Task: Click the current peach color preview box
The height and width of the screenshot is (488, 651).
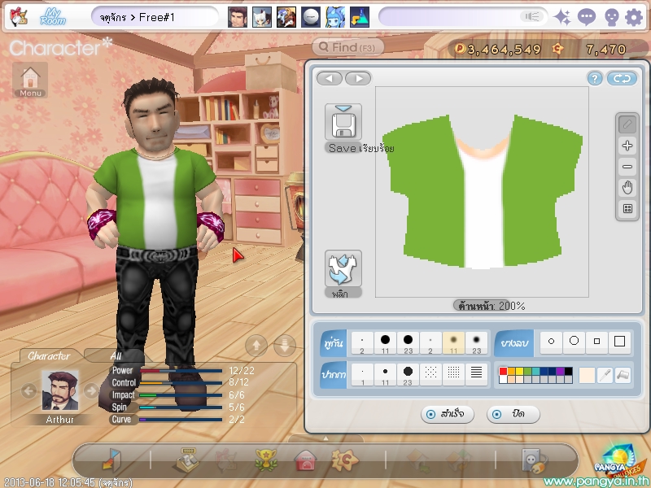Action: click(x=587, y=375)
